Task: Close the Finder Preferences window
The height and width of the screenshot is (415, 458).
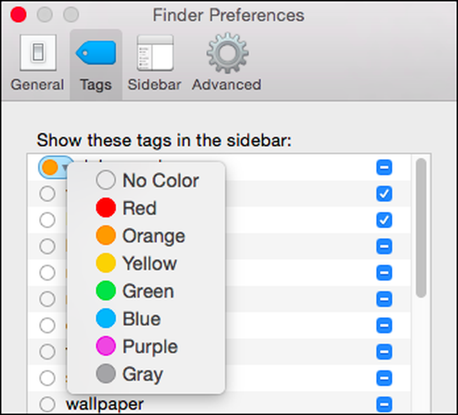Action: [18, 14]
